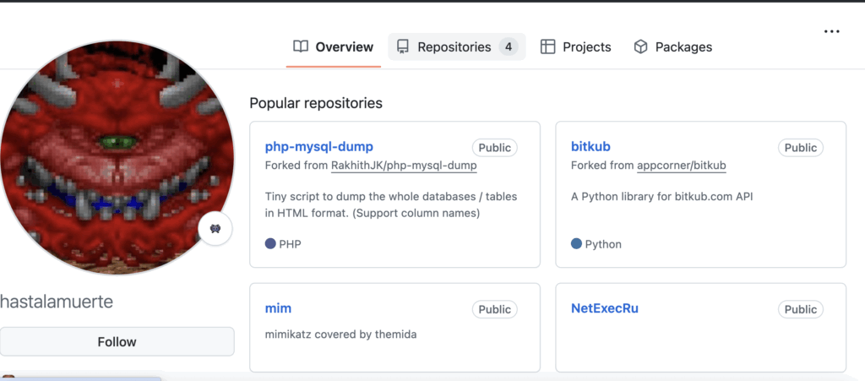
Task: Click 'A Python library for bitkub.com API' text
Action: tap(661, 197)
